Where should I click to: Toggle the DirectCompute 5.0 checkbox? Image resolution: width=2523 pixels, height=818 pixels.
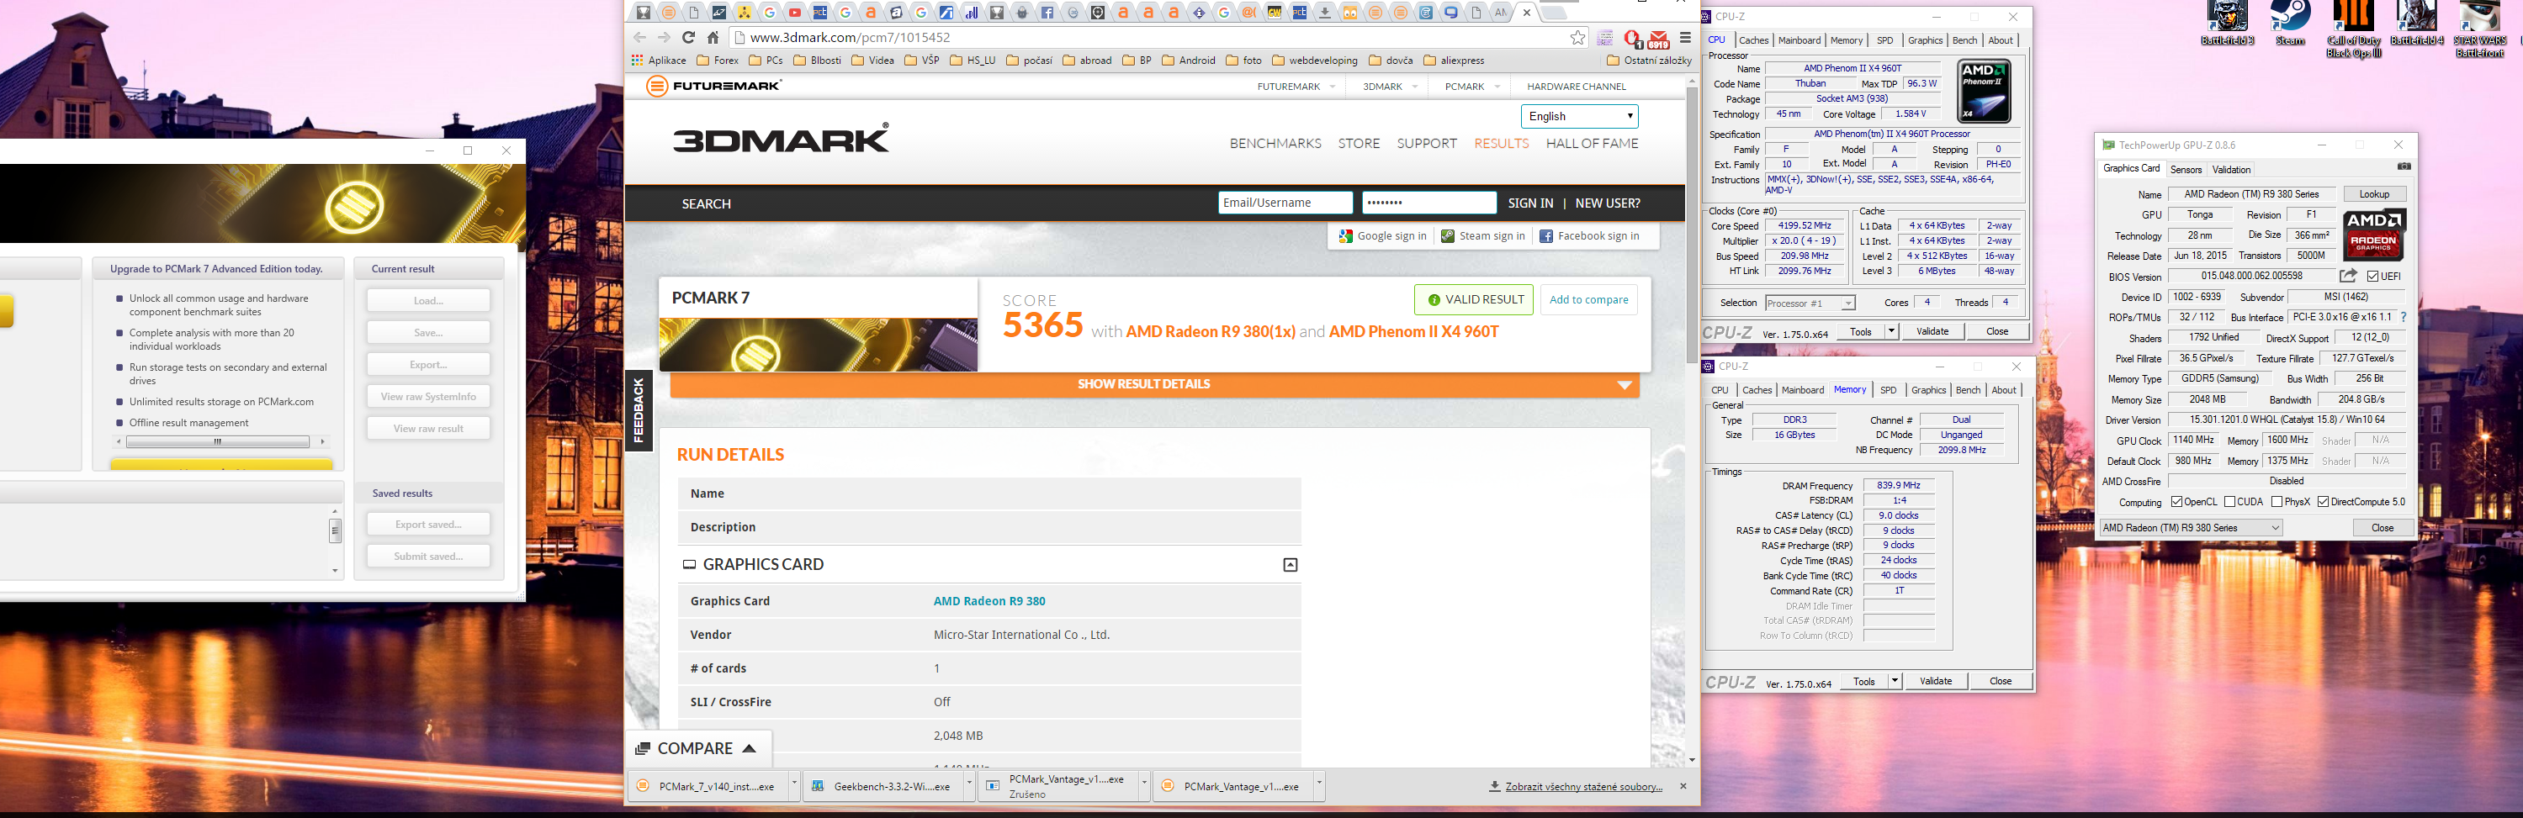click(x=2324, y=502)
